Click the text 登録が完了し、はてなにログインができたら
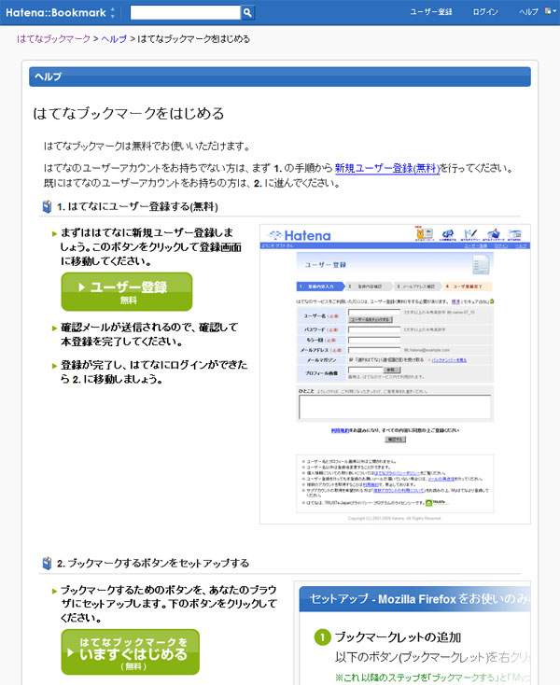560x685 pixels. (154, 371)
